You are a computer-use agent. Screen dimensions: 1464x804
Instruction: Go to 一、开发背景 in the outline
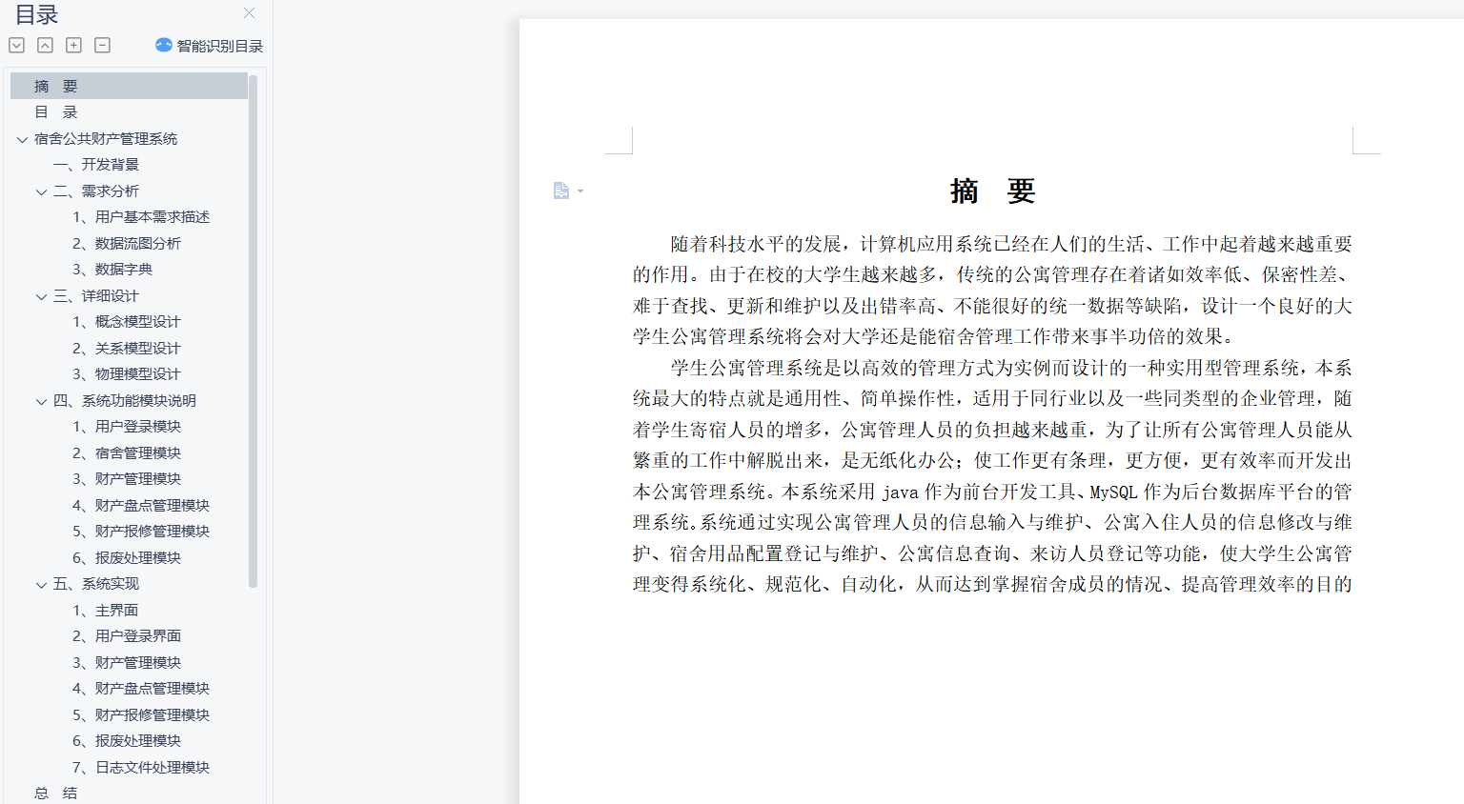[x=96, y=165]
